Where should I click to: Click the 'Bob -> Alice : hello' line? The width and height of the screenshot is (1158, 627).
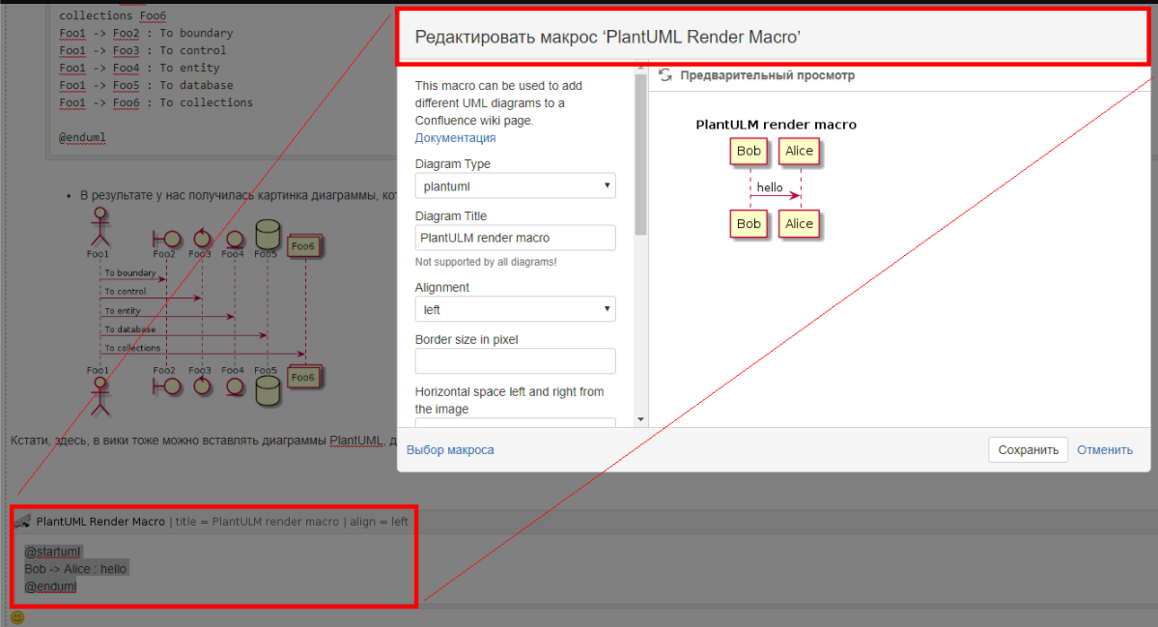click(x=75, y=569)
